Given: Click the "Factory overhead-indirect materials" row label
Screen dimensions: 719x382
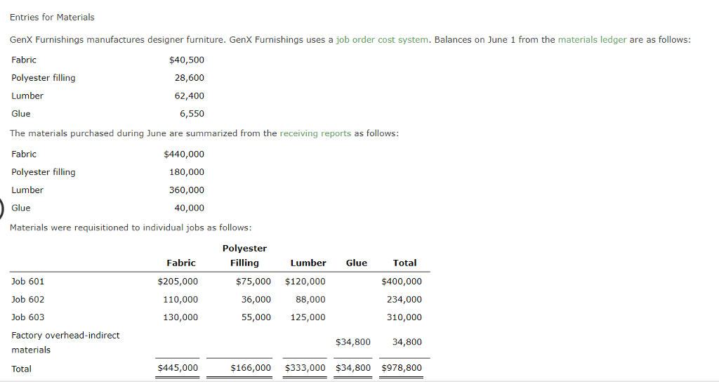Looking at the screenshot, I should (65, 343).
